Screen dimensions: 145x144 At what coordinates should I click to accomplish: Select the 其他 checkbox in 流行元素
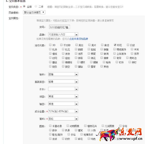pos(102,66)
